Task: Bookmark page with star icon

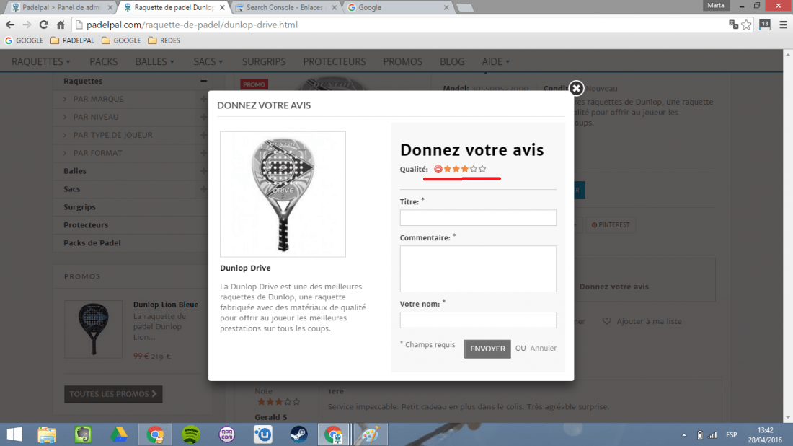Action: coord(746,25)
